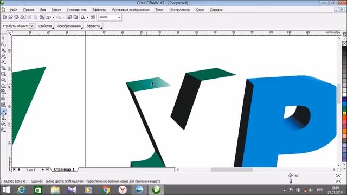
Task: Open the Справка menu
Action: pyautogui.click(x=216, y=10)
